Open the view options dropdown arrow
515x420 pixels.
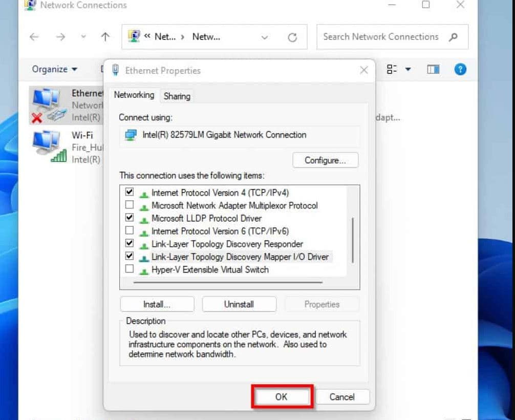click(408, 69)
